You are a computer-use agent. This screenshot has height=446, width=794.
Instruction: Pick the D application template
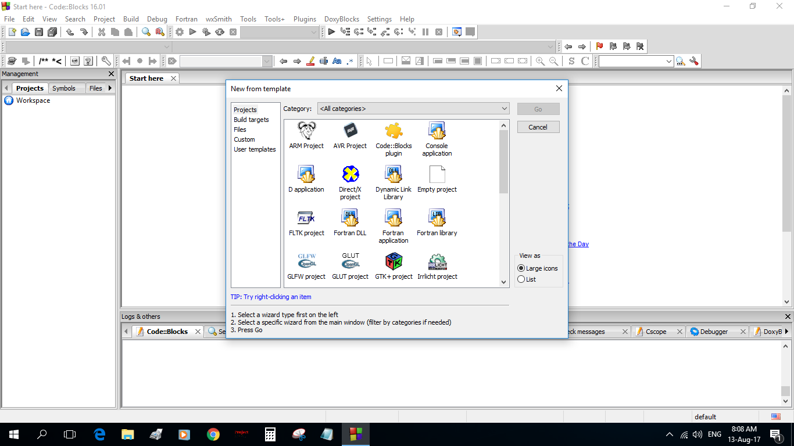pos(306,179)
